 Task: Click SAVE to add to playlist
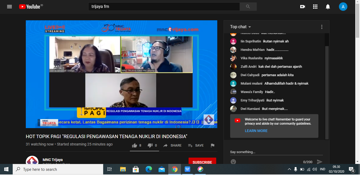(x=196, y=145)
